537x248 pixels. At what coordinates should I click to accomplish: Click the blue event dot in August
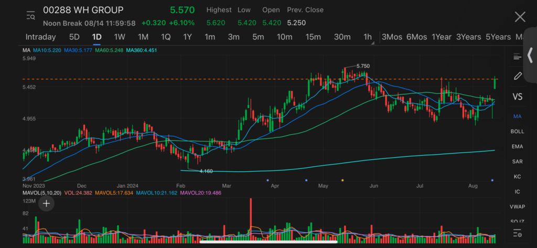(492, 180)
